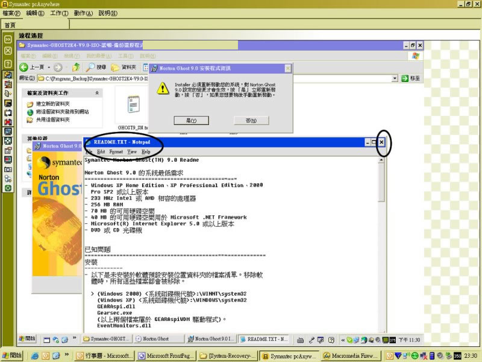Click the pcAnywhere double-arrow expand icon in sidebar
The image size is (482, 362).
pyautogui.click(x=8, y=39)
